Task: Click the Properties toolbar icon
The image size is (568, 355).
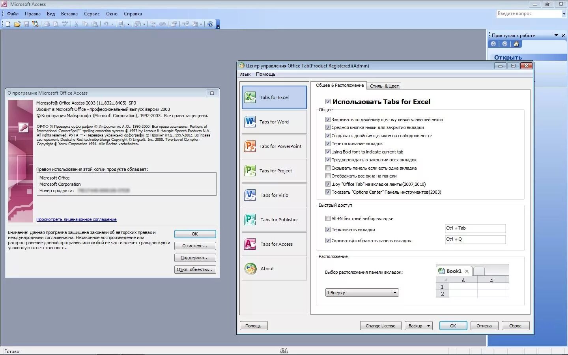Action: point(173,24)
